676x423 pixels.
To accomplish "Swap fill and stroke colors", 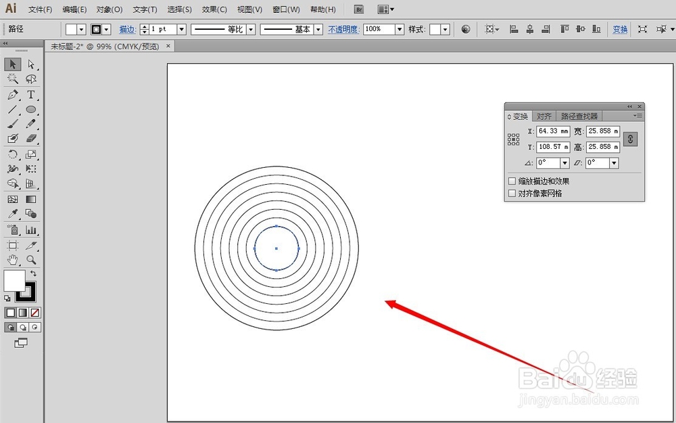I will pyautogui.click(x=33, y=273).
